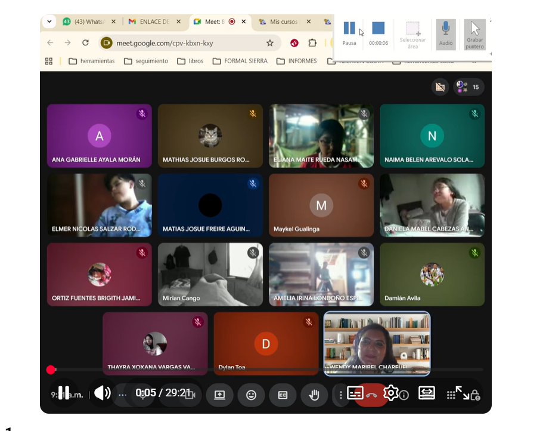Toggle Meet closed captions CC button
Screen dimensions: 546x431
[283, 395]
